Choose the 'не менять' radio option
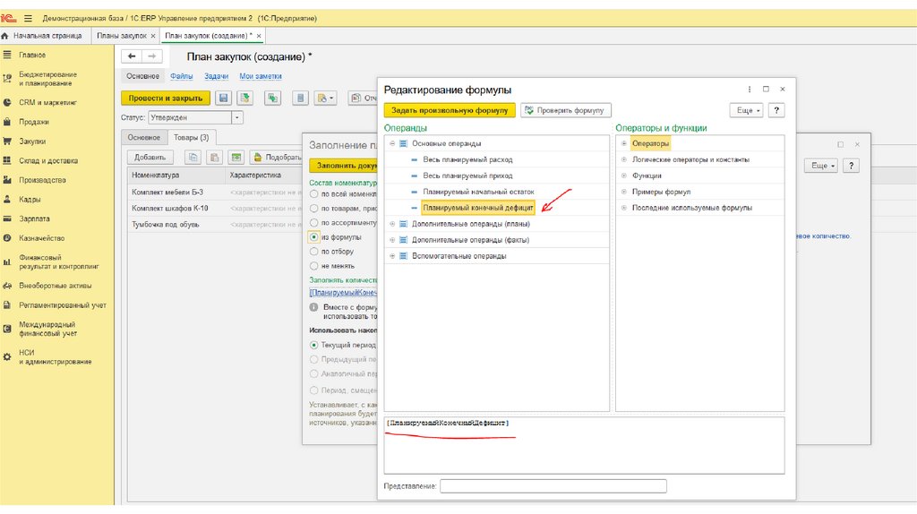917x514 pixels. (313, 266)
